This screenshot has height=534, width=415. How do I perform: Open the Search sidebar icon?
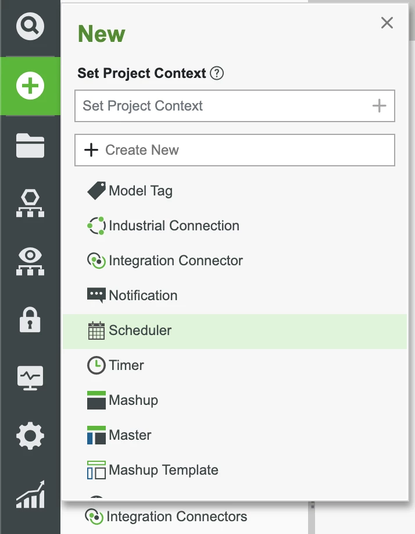point(30,26)
